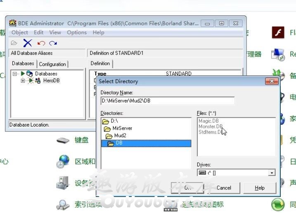Collapse the Databases tree node

(15, 74)
